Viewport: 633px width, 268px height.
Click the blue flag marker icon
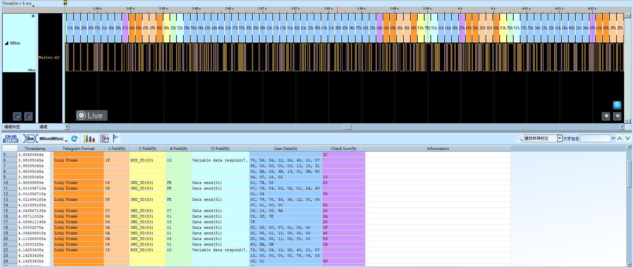pos(115,138)
